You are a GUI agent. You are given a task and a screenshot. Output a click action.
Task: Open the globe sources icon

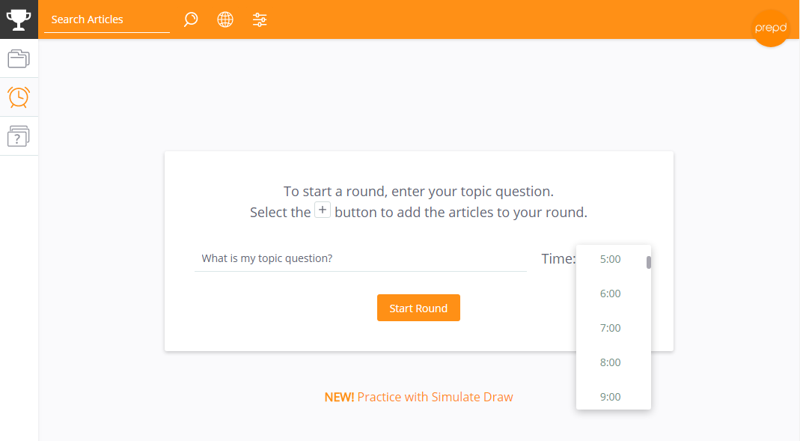(225, 19)
